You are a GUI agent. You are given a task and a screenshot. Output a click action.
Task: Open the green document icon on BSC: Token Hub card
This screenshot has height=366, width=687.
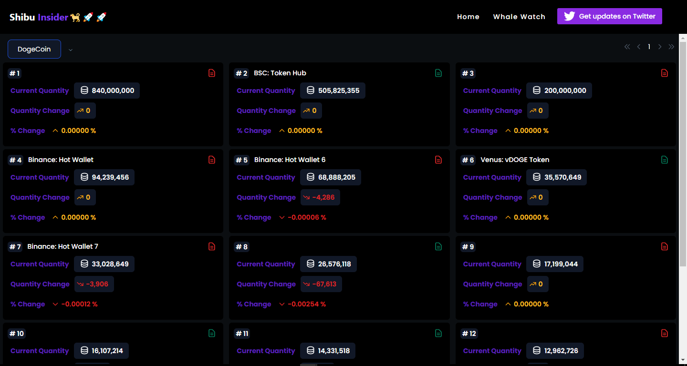[x=438, y=73]
